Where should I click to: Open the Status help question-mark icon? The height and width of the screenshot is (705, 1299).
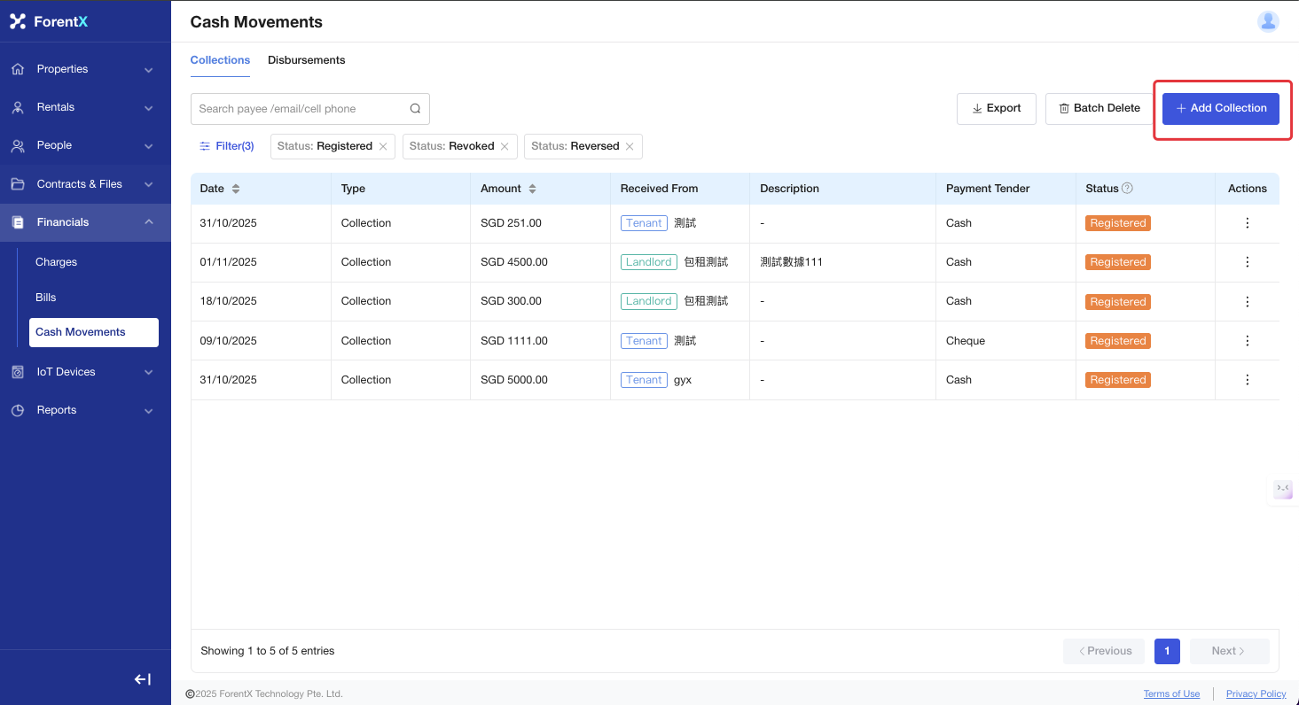click(1127, 188)
